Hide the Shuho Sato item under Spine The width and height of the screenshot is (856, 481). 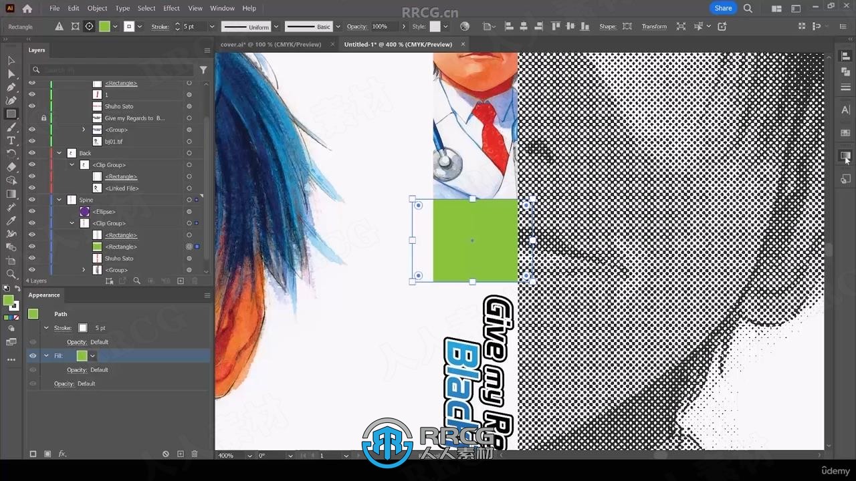tap(31, 259)
